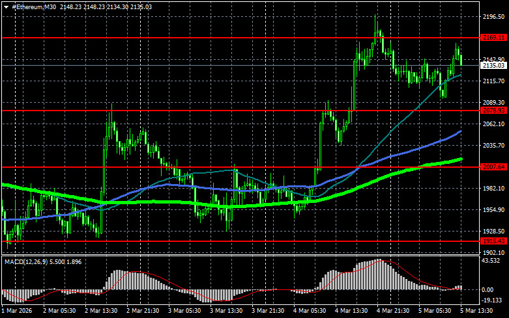Screen dimensions: 509x318
Task: Select the red 2169.11 price level label
Action: (x=493, y=38)
